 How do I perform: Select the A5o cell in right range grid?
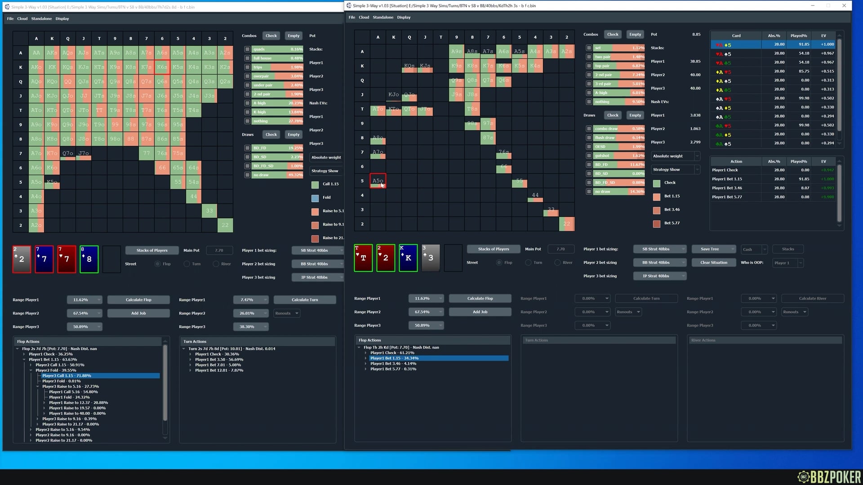coord(378,181)
